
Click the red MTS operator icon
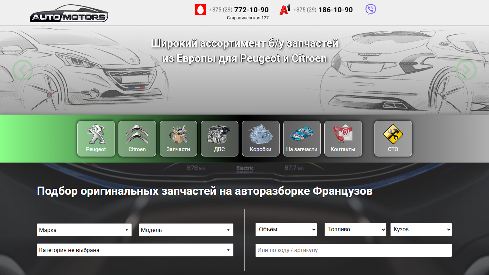coord(200,10)
